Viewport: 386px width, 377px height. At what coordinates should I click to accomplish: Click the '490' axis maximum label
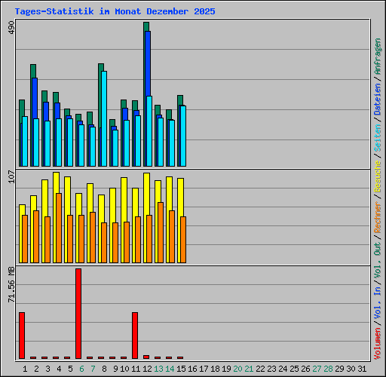[x=11, y=28]
